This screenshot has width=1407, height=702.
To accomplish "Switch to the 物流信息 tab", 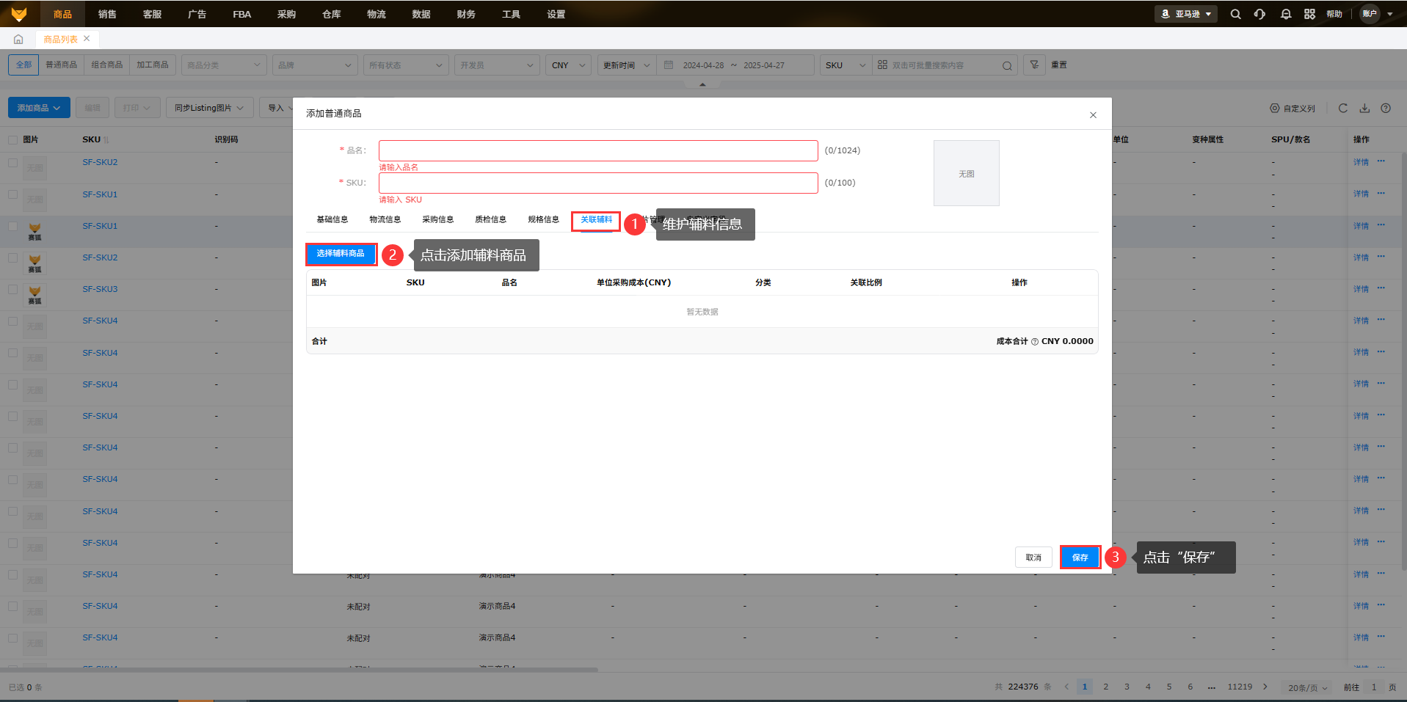I will tap(385, 219).
